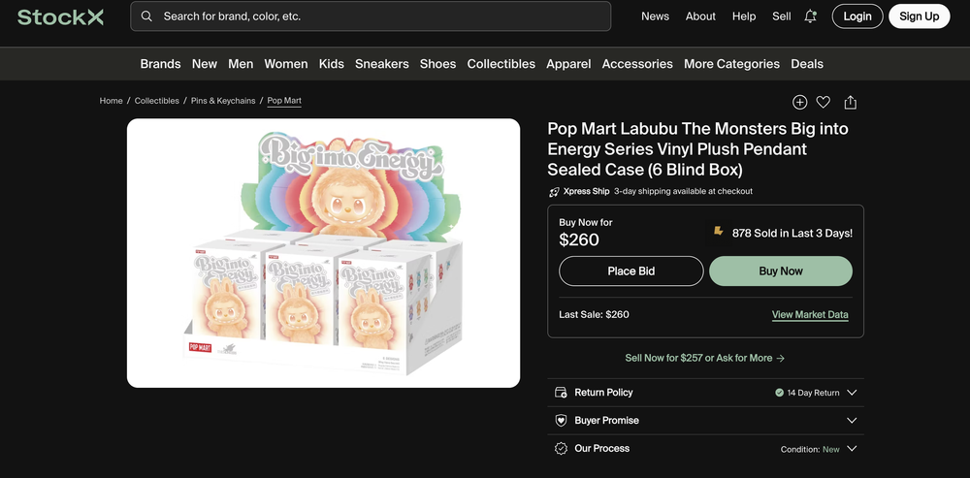970x478 pixels.
Task: Expand the Return Policy section
Action: 852,393
